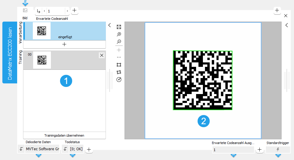Select the rotated rectangle ROI tool

pos(119,72)
